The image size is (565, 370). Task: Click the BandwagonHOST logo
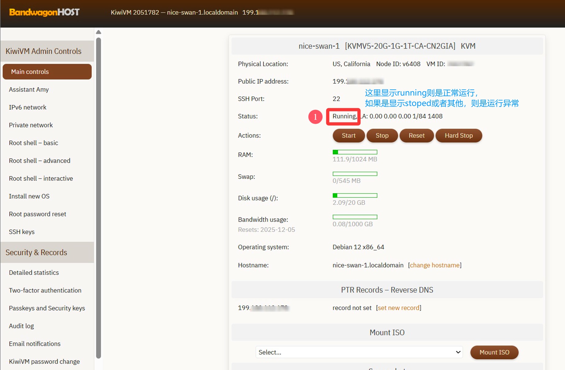[44, 12]
